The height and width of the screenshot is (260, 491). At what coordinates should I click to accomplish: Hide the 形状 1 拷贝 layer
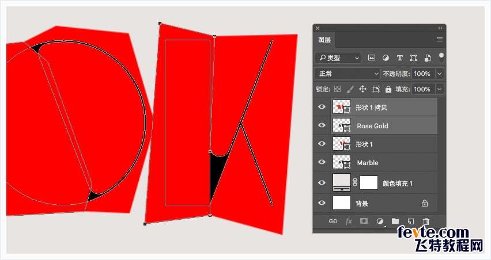click(x=322, y=107)
